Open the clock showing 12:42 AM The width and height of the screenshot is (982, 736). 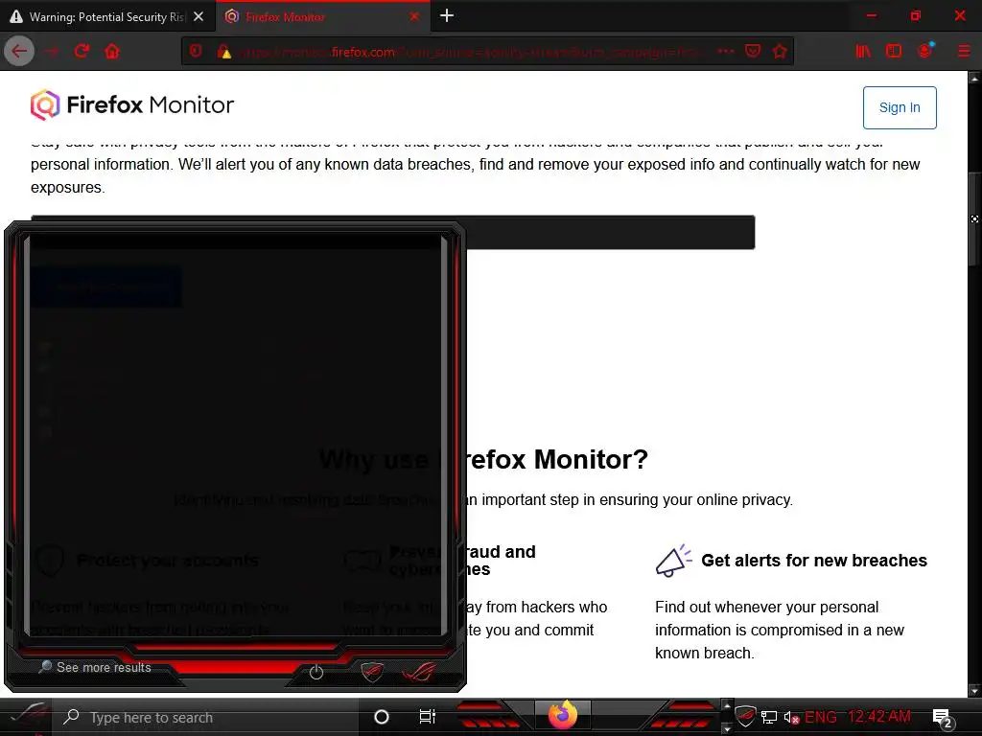[x=879, y=717]
